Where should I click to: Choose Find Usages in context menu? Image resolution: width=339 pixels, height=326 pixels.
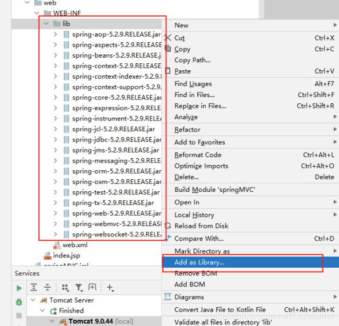coord(250,84)
